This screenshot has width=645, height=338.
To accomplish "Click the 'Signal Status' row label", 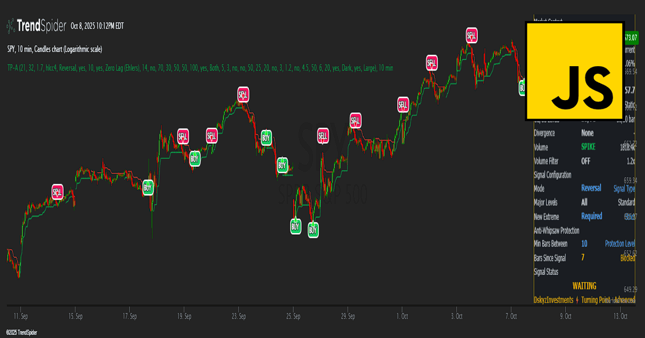I will click(x=546, y=272).
